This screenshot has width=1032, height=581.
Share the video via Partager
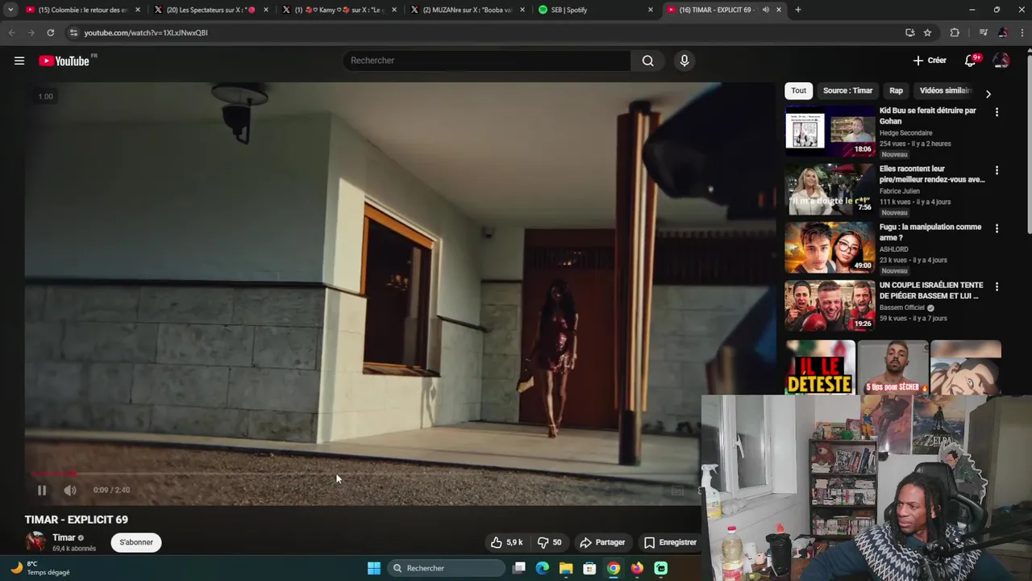(602, 542)
